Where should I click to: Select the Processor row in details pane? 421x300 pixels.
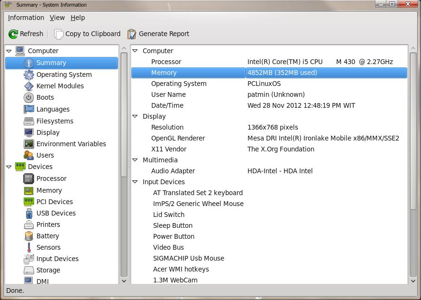269,62
